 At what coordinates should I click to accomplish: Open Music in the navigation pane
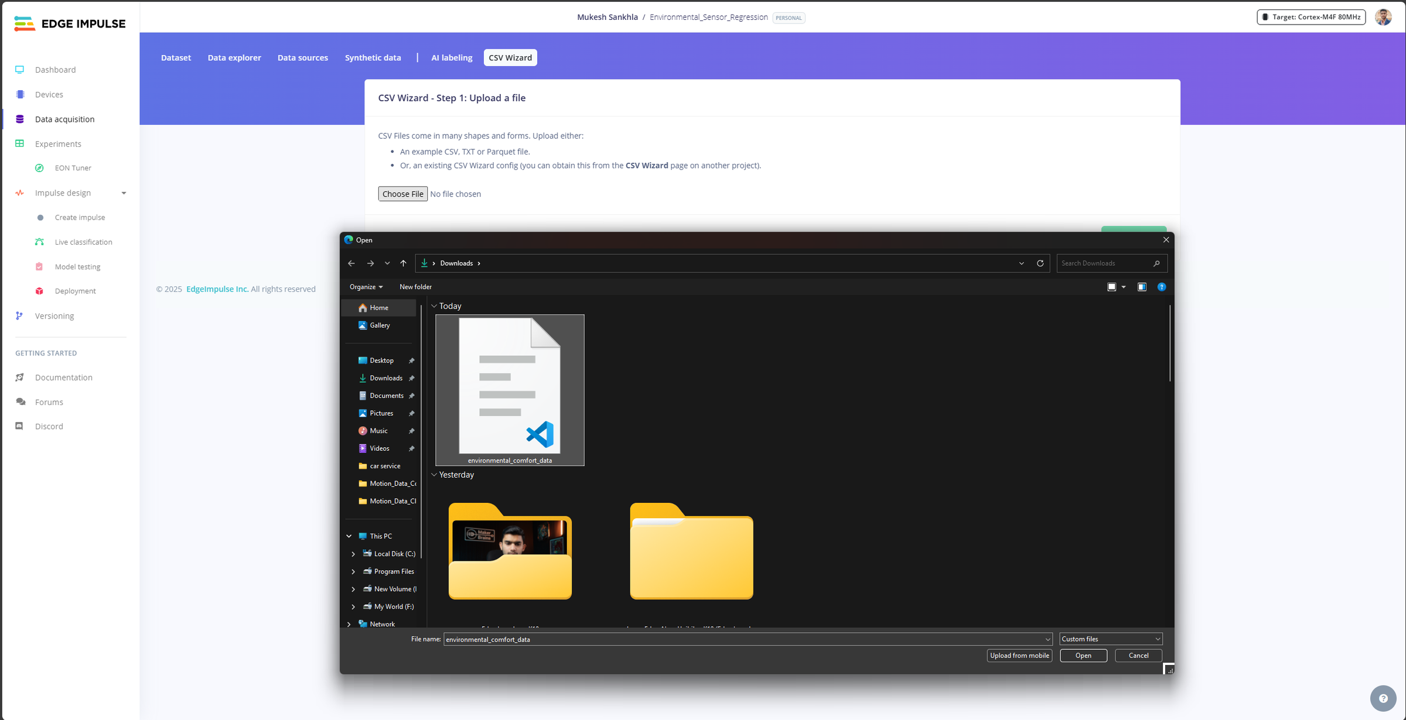point(378,430)
